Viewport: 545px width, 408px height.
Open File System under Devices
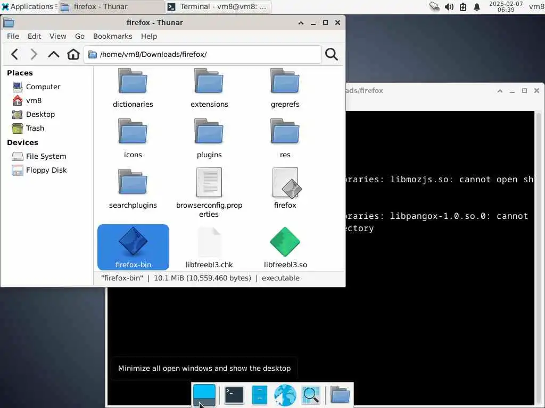(x=46, y=157)
